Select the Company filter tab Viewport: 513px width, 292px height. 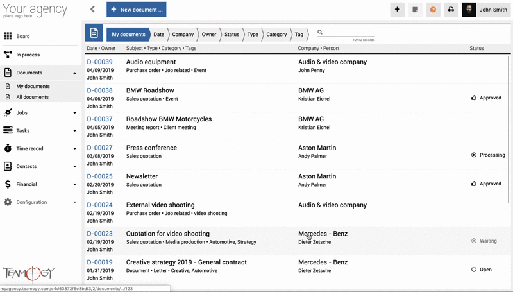pyautogui.click(x=183, y=35)
